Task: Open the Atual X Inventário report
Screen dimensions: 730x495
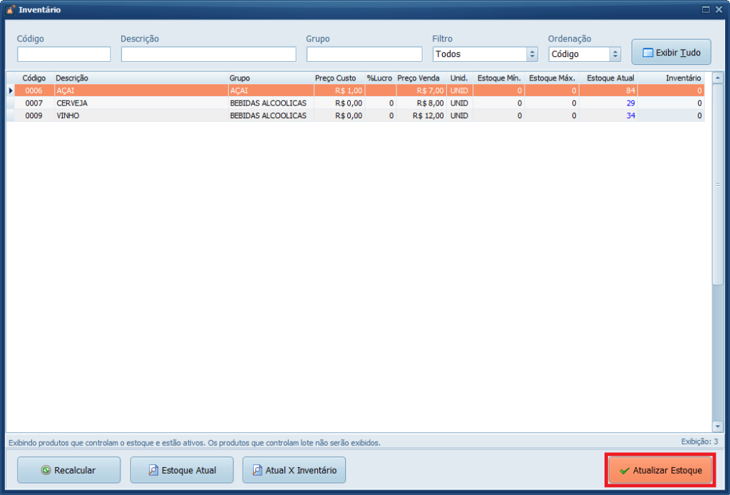Action: coord(294,470)
